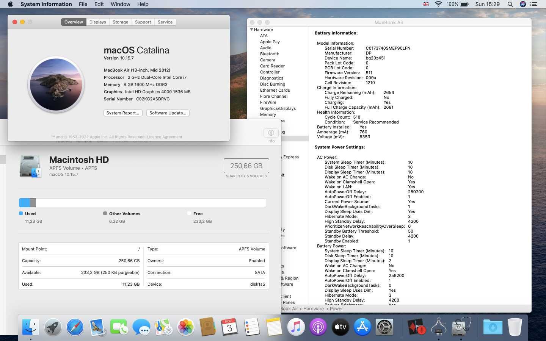Open FaceTime in the Dock
Viewport: 546px width, 341px height.
(x=119, y=327)
